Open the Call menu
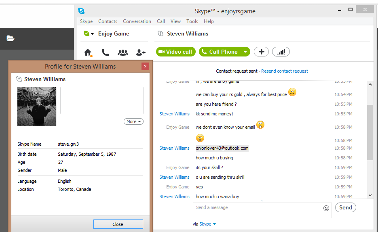This screenshot has height=232, width=378. point(161,21)
